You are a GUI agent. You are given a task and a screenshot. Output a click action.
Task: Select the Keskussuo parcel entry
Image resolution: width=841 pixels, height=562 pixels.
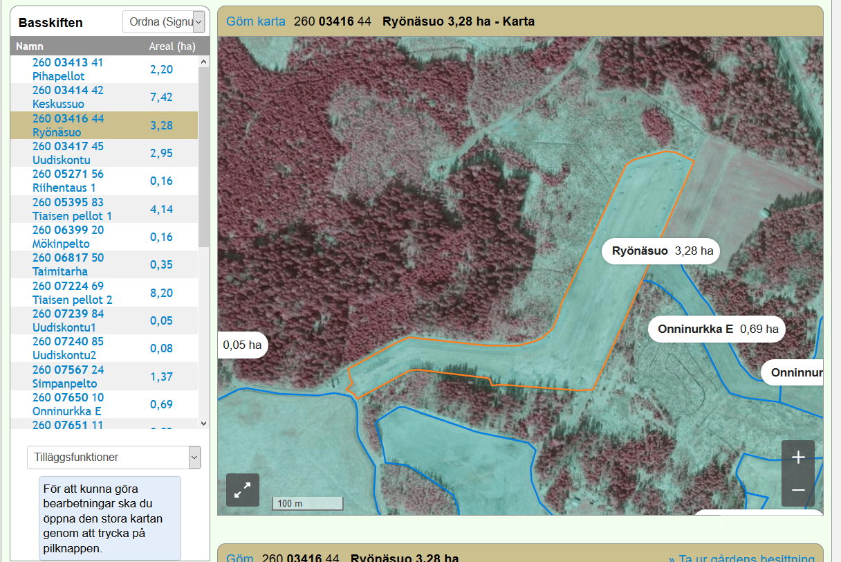[x=68, y=97]
